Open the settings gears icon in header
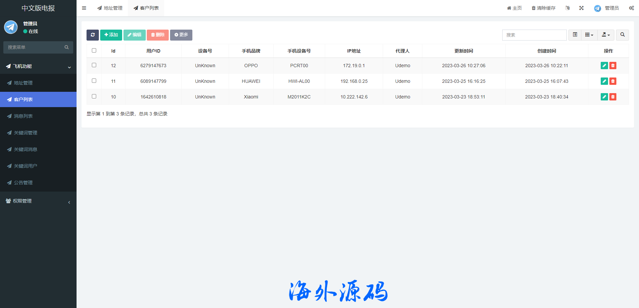Viewport: 639px width, 308px height. [x=631, y=8]
